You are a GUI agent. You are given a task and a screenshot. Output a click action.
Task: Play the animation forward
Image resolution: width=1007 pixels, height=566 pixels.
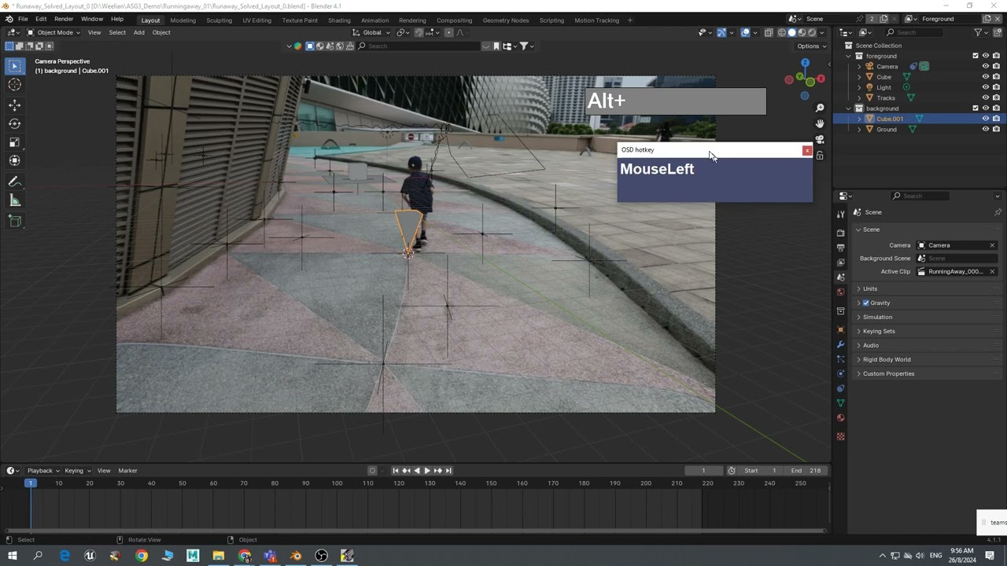pyautogui.click(x=427, y=471)
